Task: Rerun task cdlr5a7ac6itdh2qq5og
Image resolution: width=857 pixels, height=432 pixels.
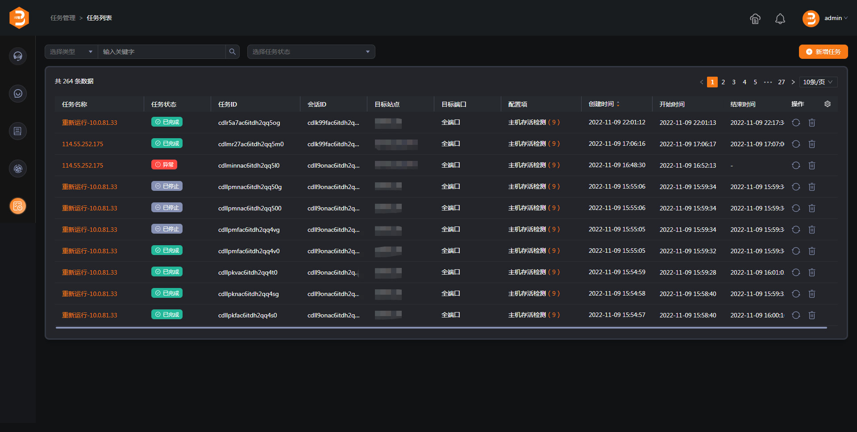Action: coord(796,123)
